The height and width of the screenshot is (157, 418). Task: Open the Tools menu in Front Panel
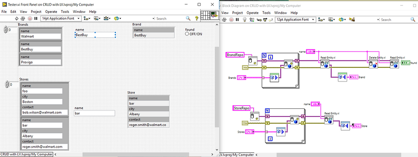[65, 12]
